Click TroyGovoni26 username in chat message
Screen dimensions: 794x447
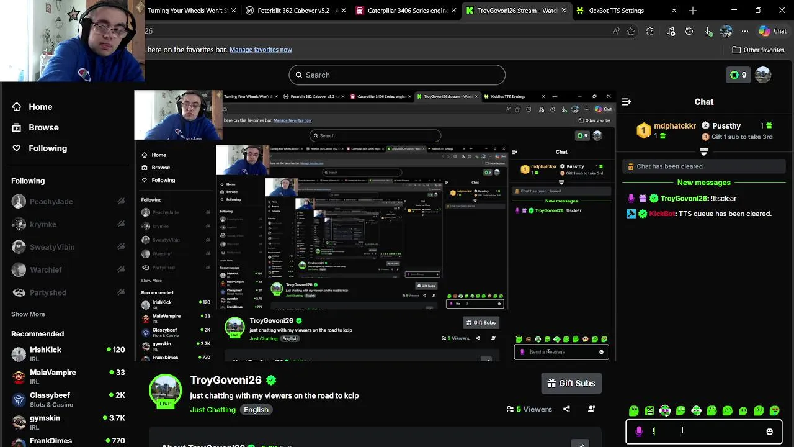coord(684,198)
